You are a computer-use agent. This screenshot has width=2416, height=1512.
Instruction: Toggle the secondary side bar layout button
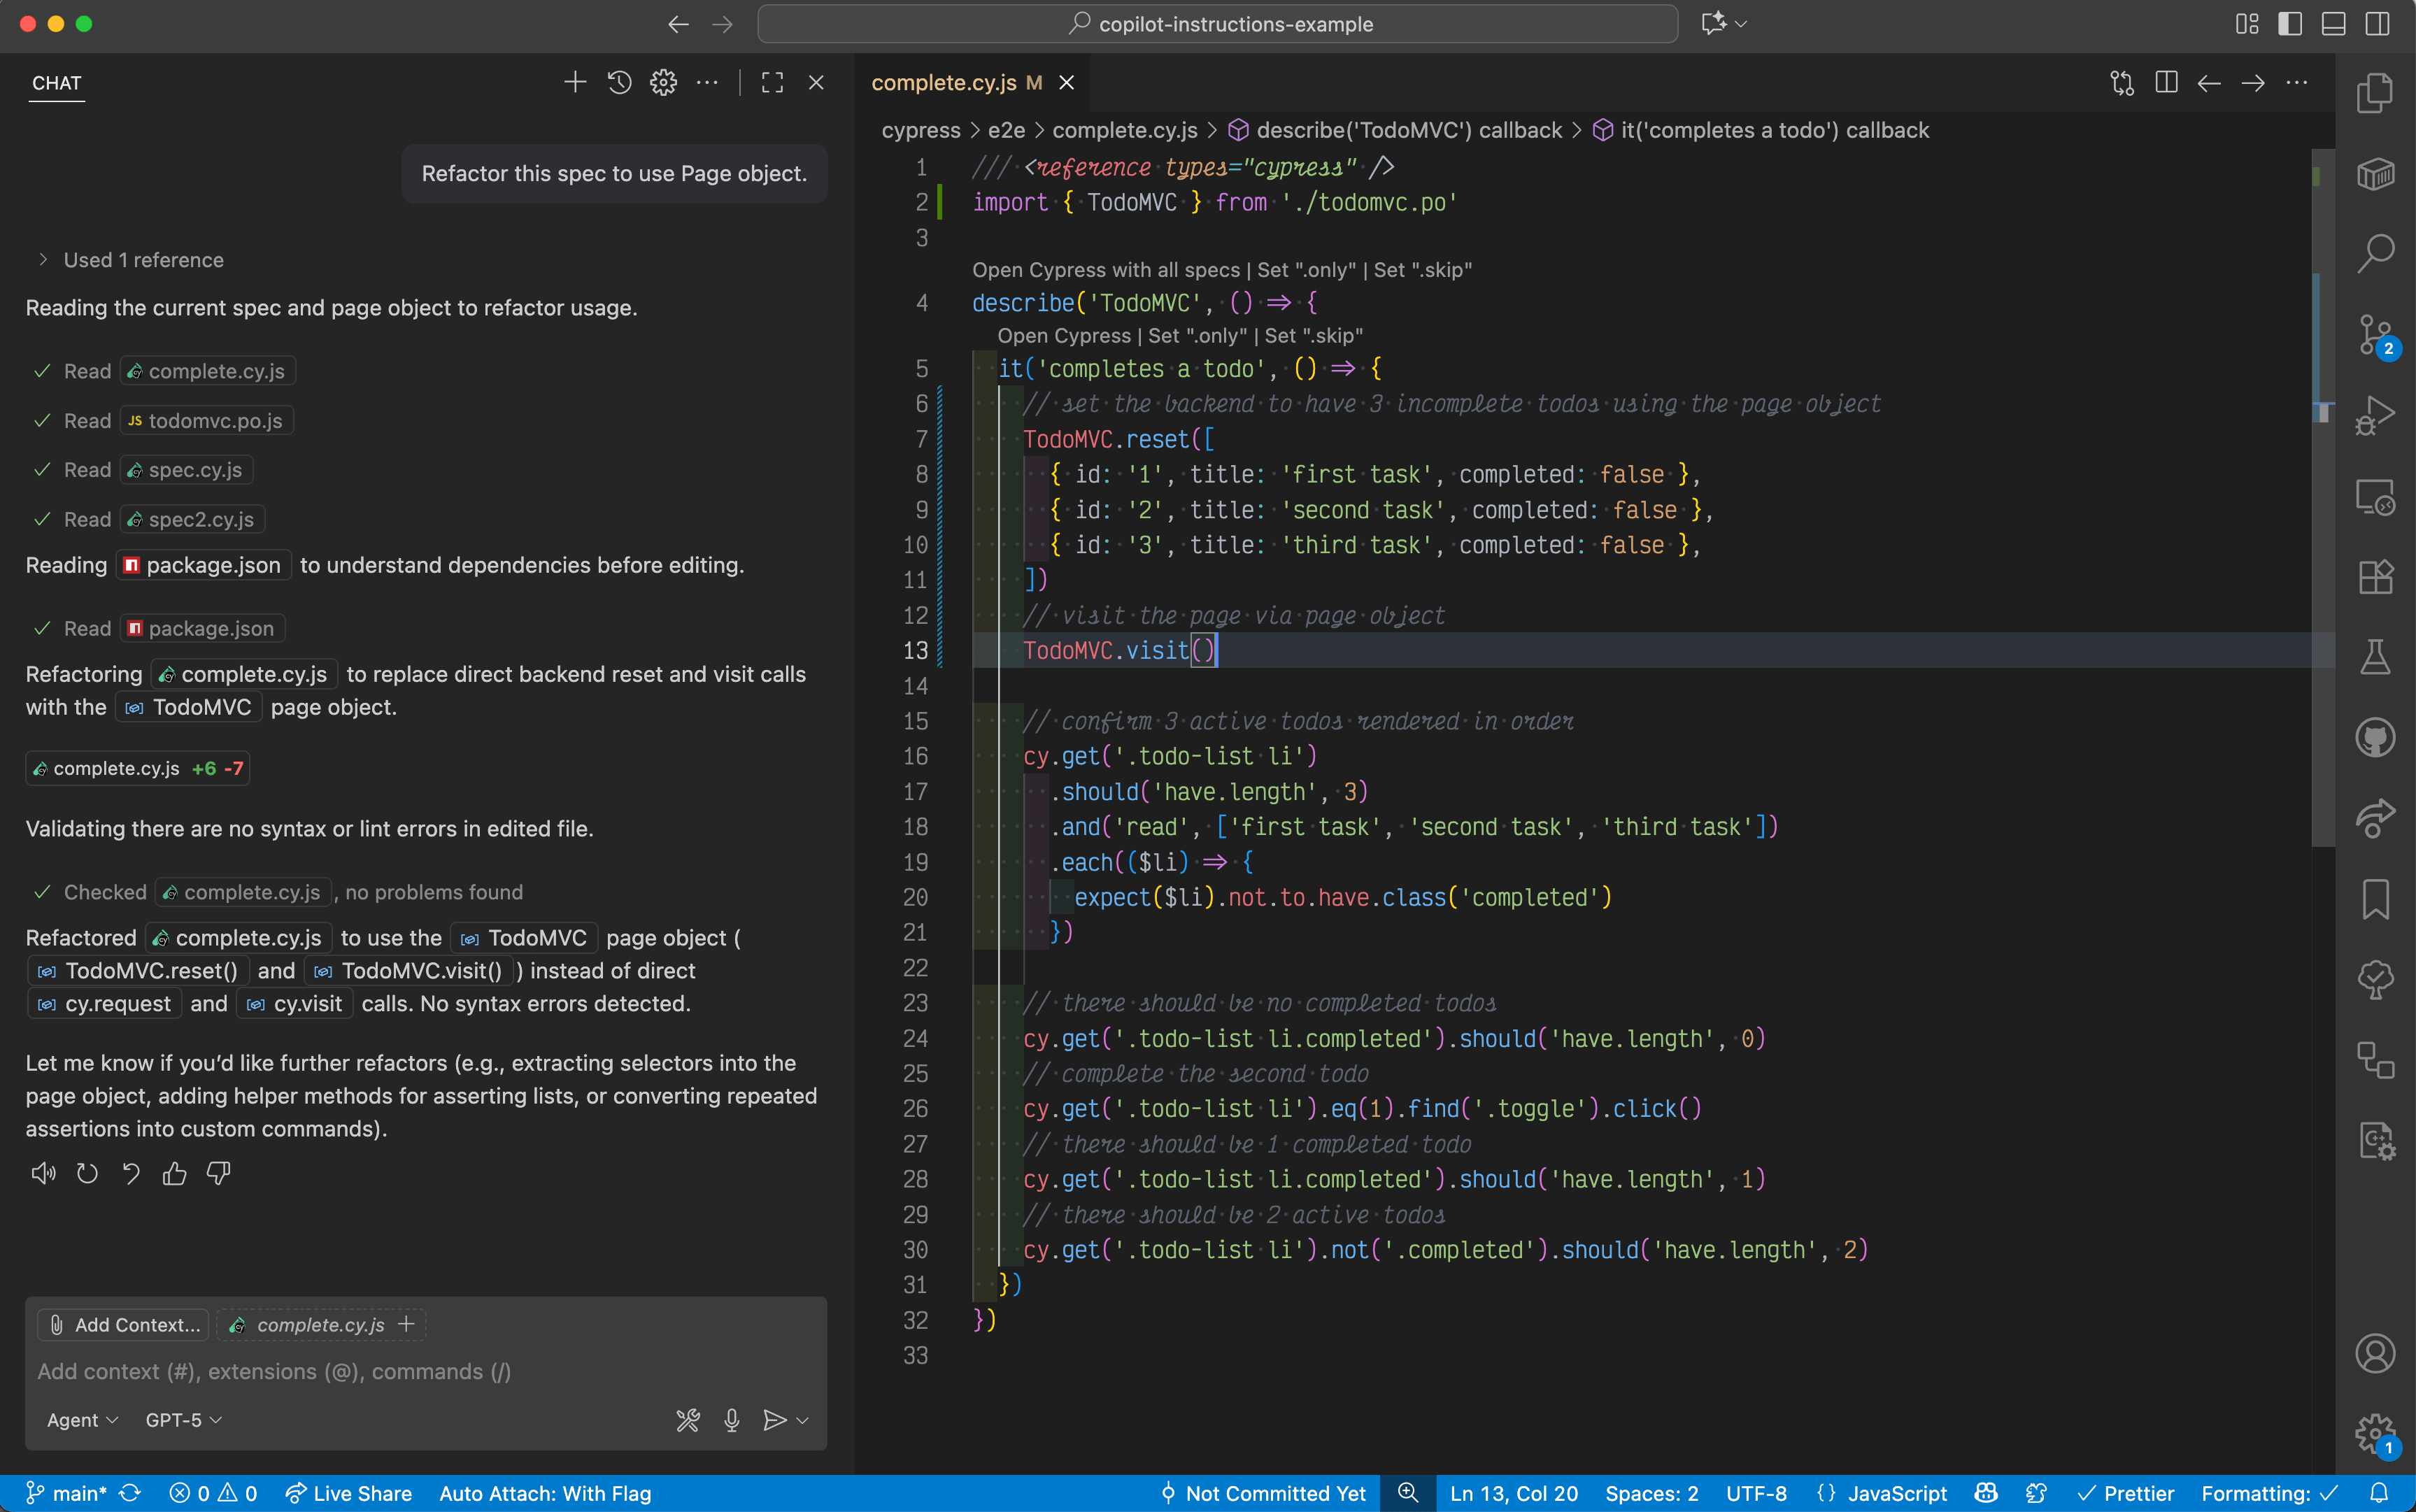[x=2377, y=24]
